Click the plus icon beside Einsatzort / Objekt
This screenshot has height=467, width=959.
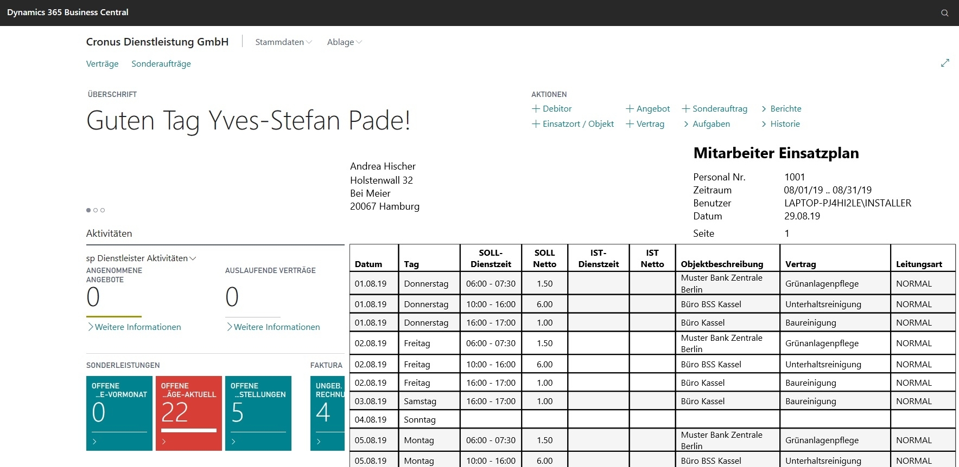(536, 124)
